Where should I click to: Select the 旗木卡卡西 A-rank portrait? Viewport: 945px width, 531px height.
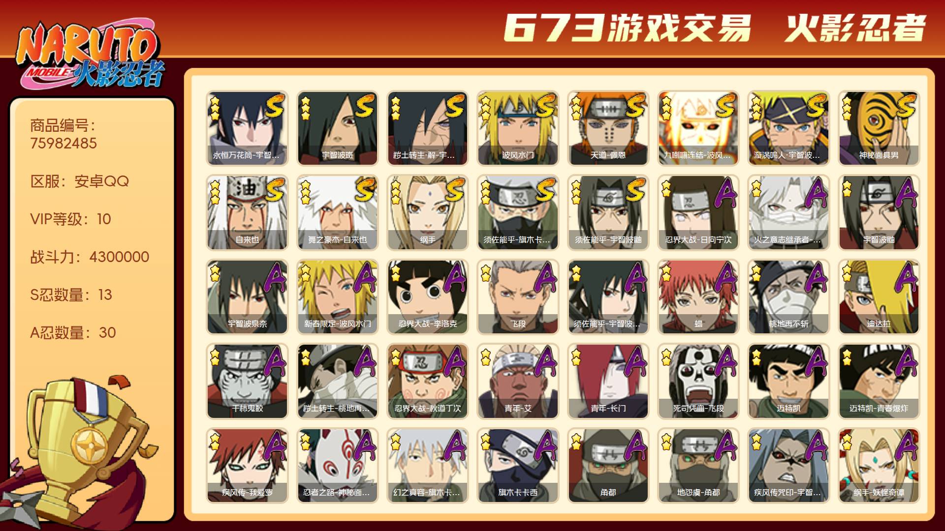(x=518, y=466)
